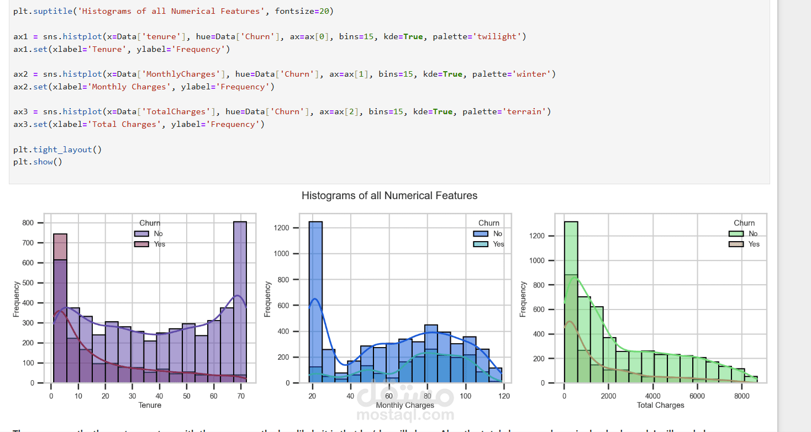Click the 'Churn' legend title in Tenure chart
This screenshot has height=432, width=811.
click(150, 223)
